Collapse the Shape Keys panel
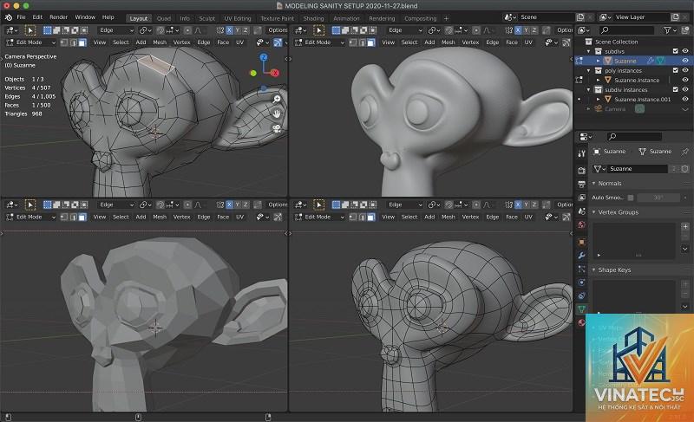 594,270
